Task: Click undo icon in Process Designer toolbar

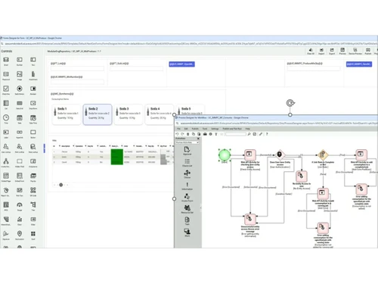Action: (177, 134)
